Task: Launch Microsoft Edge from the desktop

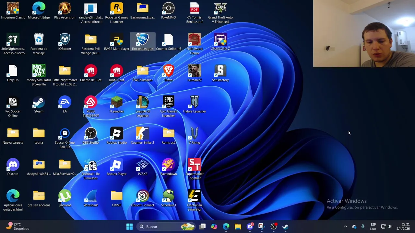Action: click(x=39, y=10)
